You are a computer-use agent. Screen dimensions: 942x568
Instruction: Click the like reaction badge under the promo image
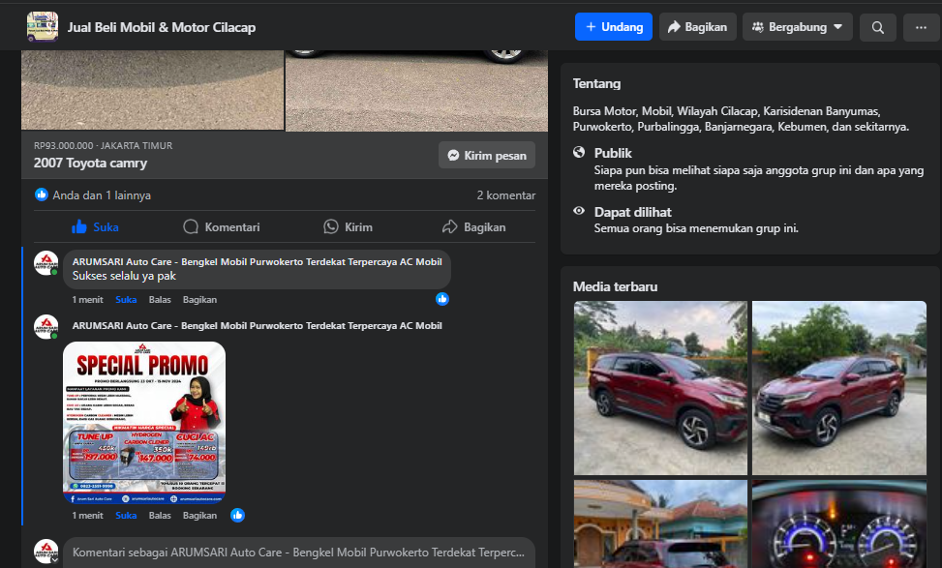click(x=237, y=515)
